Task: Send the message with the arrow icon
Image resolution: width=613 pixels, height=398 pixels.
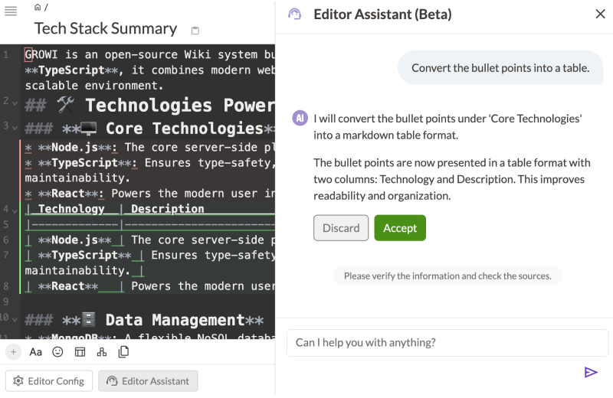Action: tap(590, 373)
